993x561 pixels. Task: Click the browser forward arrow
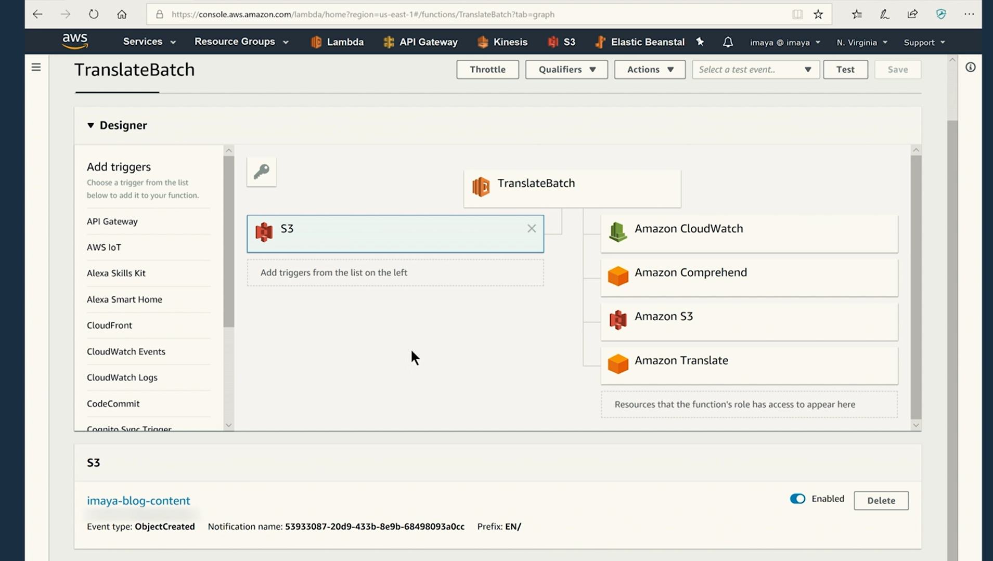click(66, 14)
